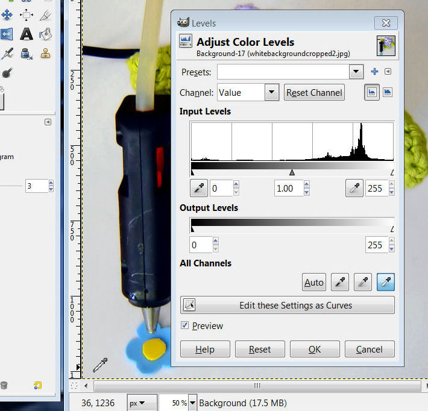Select the Flip tool in toolbox
The image size is (428, 411).
[x=6, y=34]
